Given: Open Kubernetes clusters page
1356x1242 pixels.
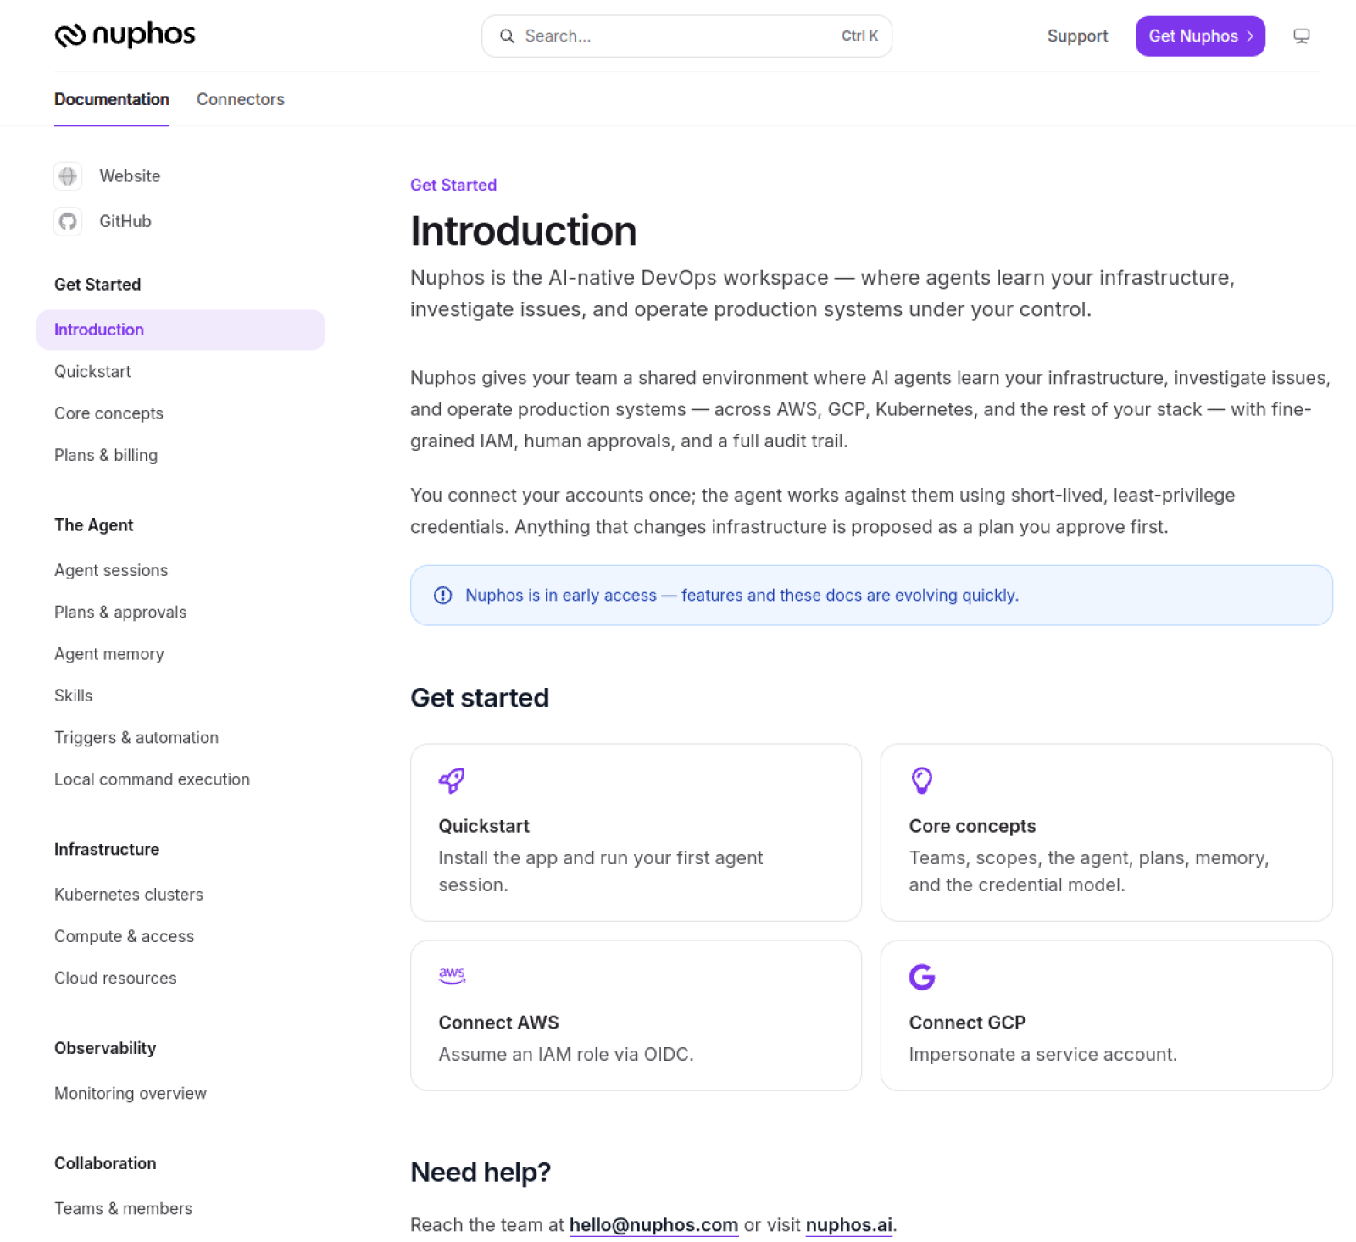Looking at the screenshot, I should click(129, 895).
